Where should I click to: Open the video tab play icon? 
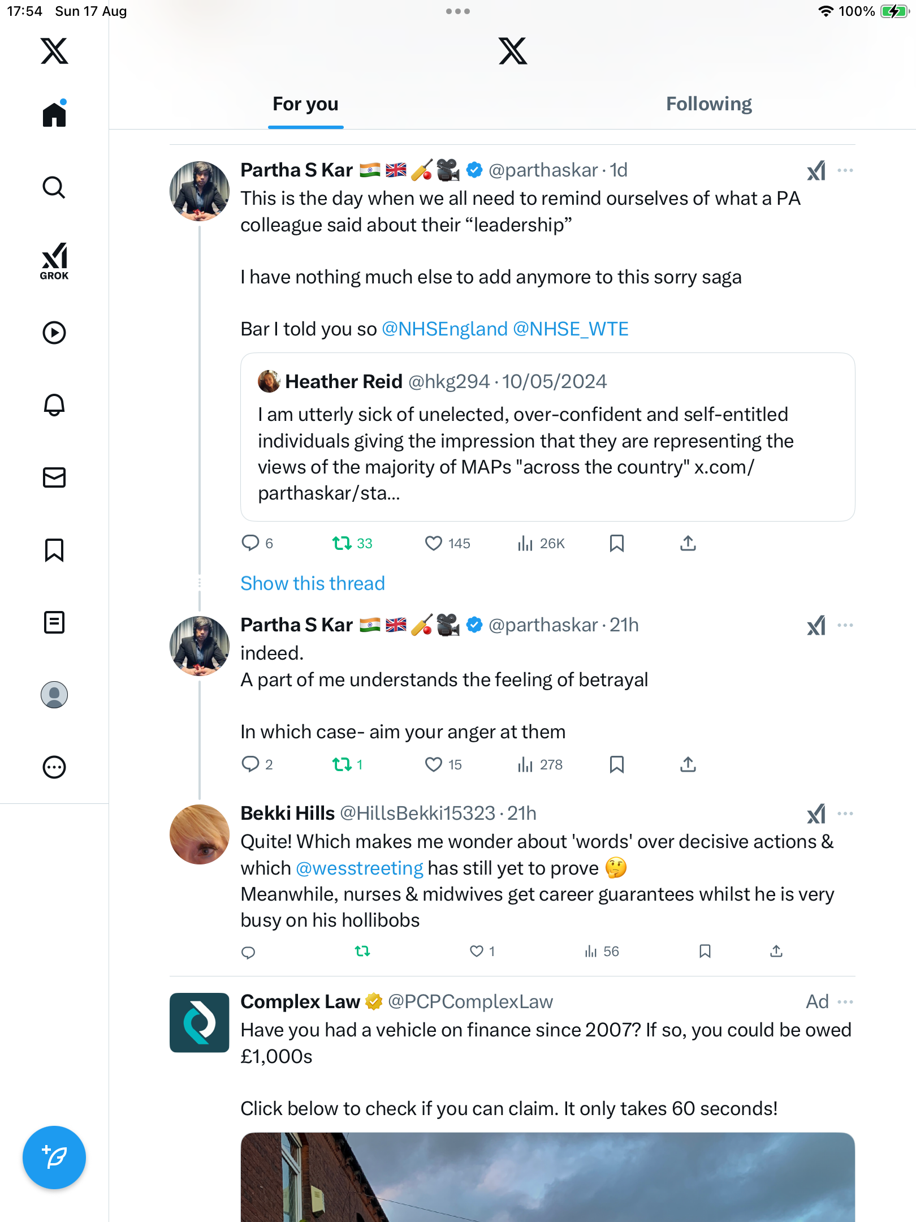point(54,333)
